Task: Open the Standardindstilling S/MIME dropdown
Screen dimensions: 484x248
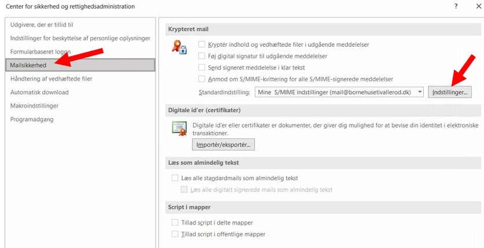Action: pyautogui.click(x=419, y=92)
